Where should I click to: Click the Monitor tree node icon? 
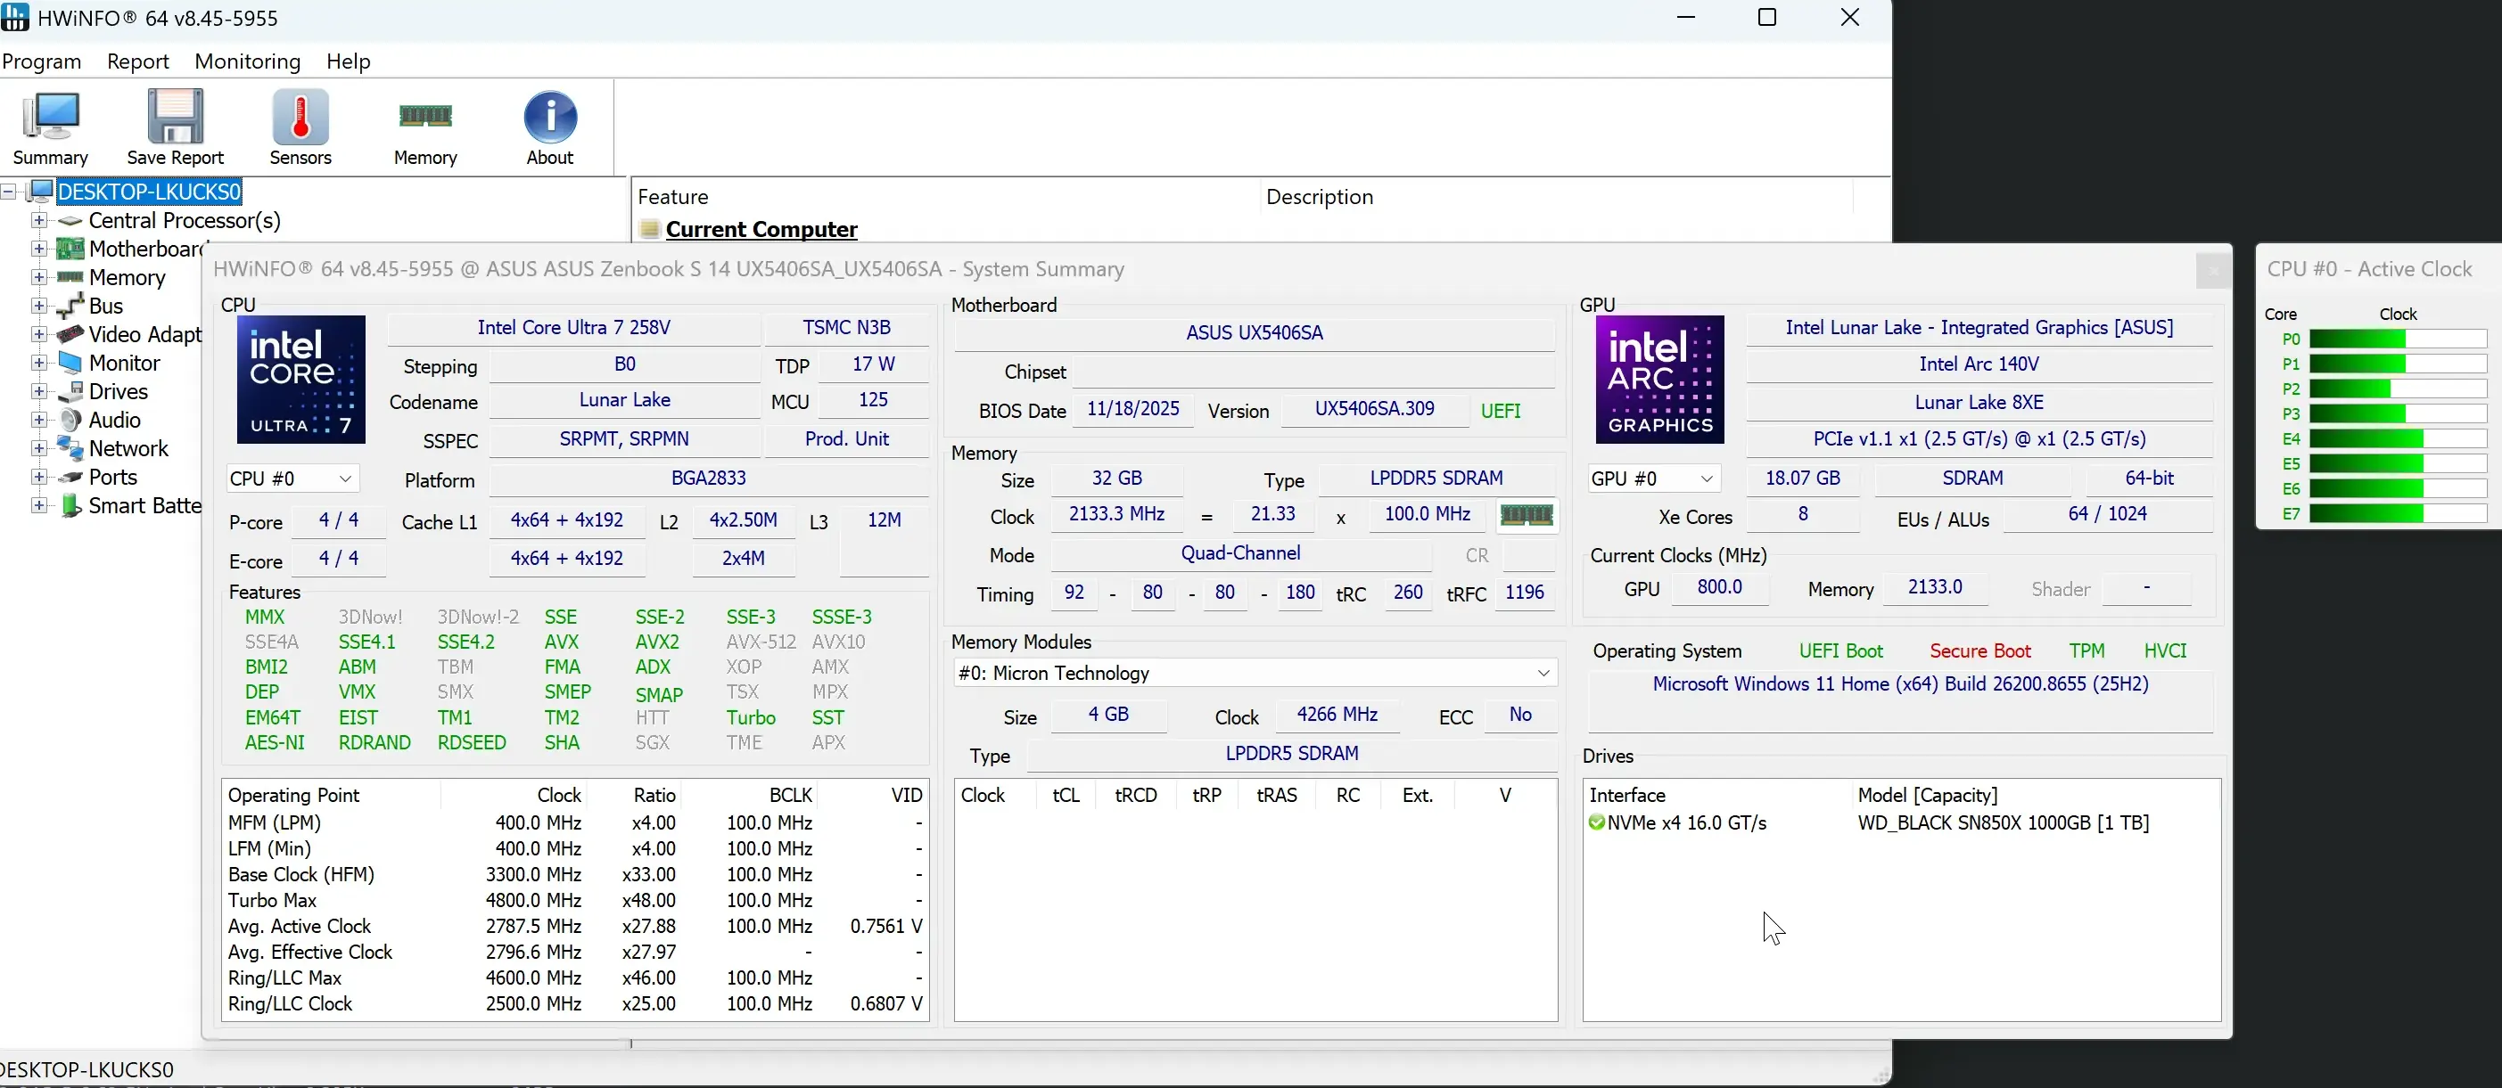pyautogui.click(x=70, y=363)
